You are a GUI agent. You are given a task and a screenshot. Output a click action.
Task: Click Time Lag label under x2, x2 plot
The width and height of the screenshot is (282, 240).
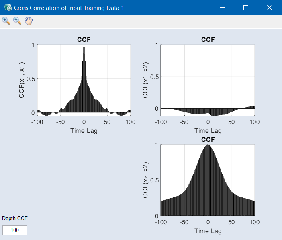click(x=208, y=231)
